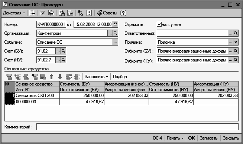The width and height of the screenshot is (243, 144).
Task: Click the finish editing OK icon in table toolbar
Action: click(43, 77)
